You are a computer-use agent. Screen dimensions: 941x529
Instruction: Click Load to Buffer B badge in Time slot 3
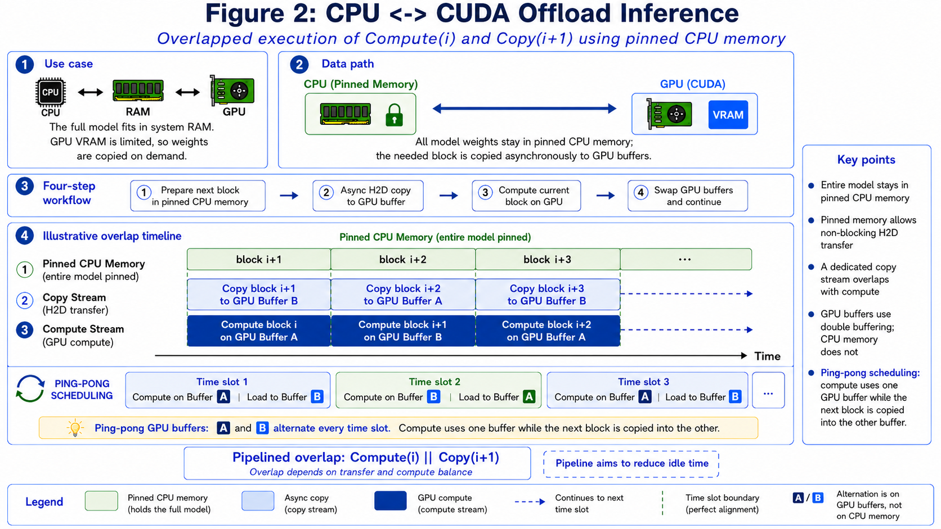click(735, 397)
